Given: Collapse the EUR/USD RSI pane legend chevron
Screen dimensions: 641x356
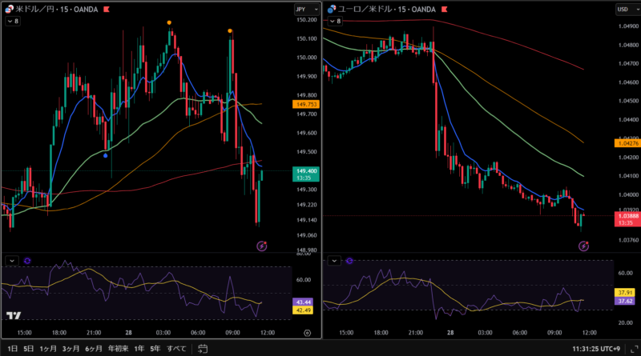Looking at the screenshot, I should coord(335,261).
